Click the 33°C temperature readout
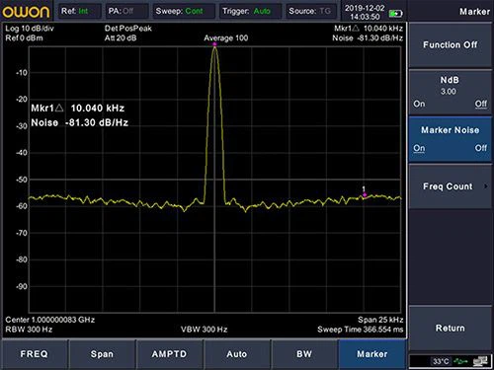 point(441,361)
